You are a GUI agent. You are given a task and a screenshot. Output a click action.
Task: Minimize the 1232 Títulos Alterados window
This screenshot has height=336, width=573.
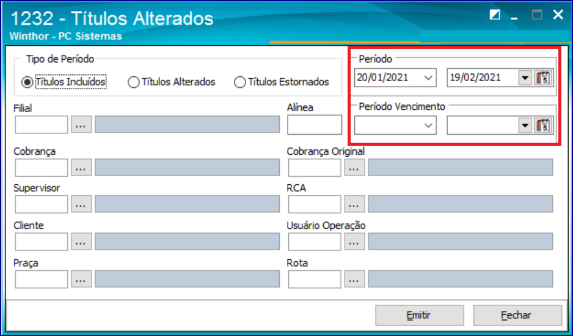pos(515,18)
